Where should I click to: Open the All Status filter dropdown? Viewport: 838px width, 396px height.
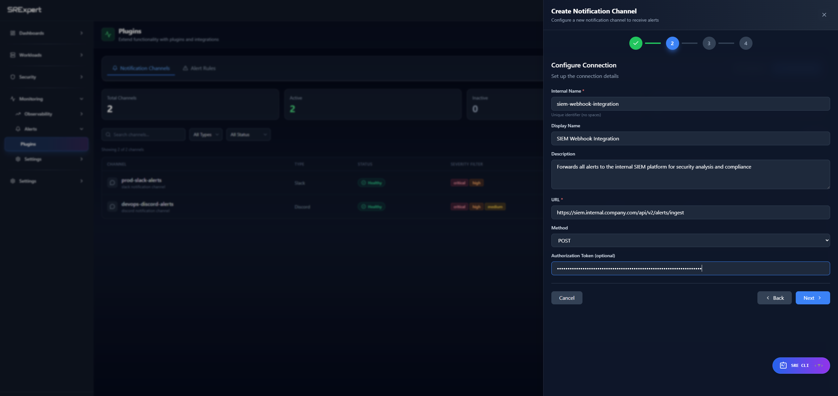click(x=248, y=134)
